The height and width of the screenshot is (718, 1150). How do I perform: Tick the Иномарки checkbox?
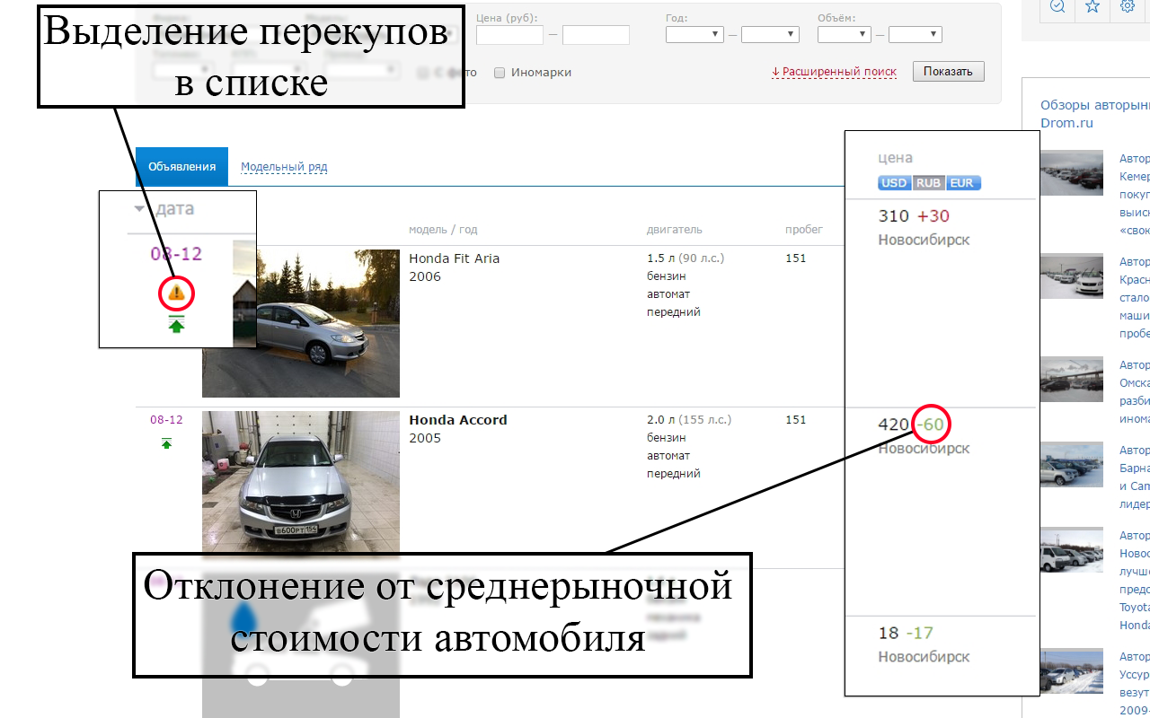[x=500, y=73]
